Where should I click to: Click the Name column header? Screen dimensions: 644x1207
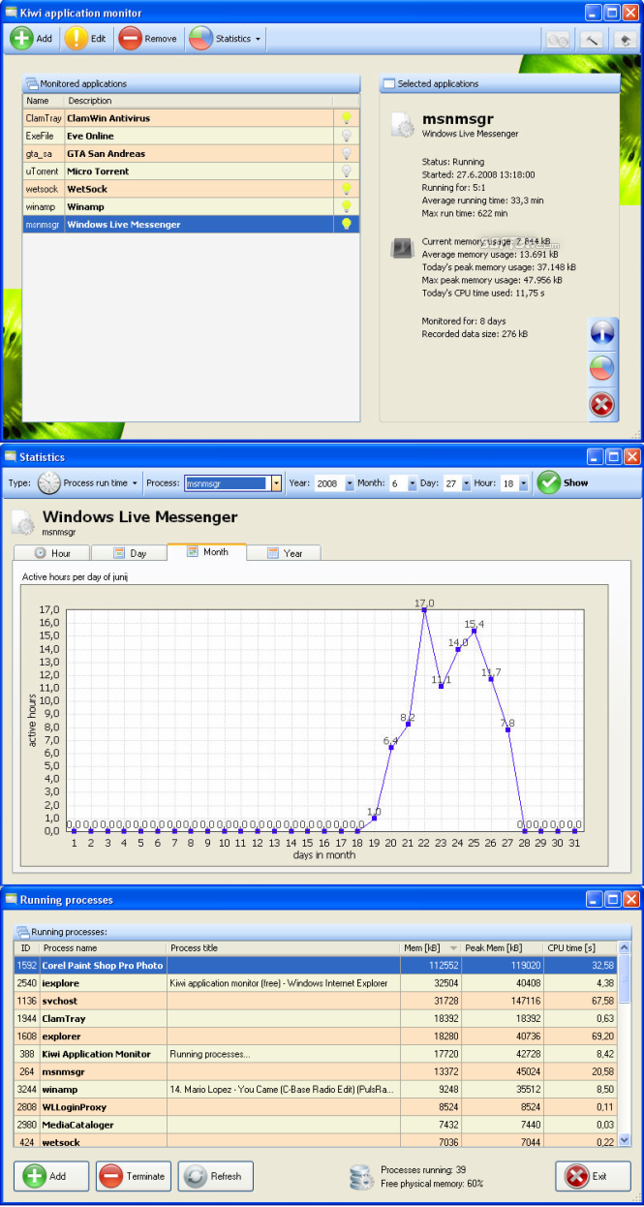click(44, 101)
